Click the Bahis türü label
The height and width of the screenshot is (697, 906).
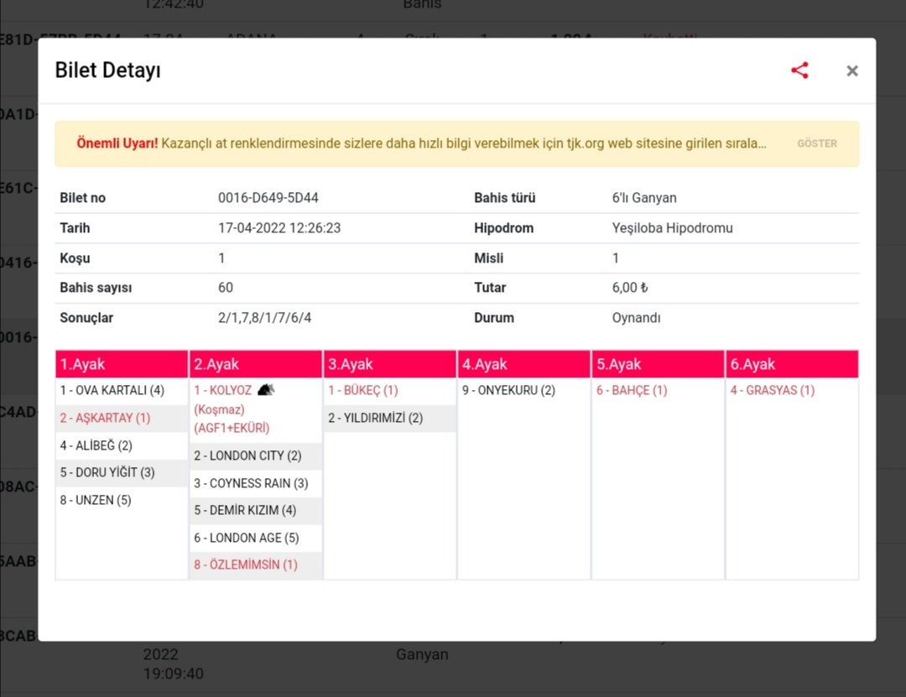pos(504,198)
